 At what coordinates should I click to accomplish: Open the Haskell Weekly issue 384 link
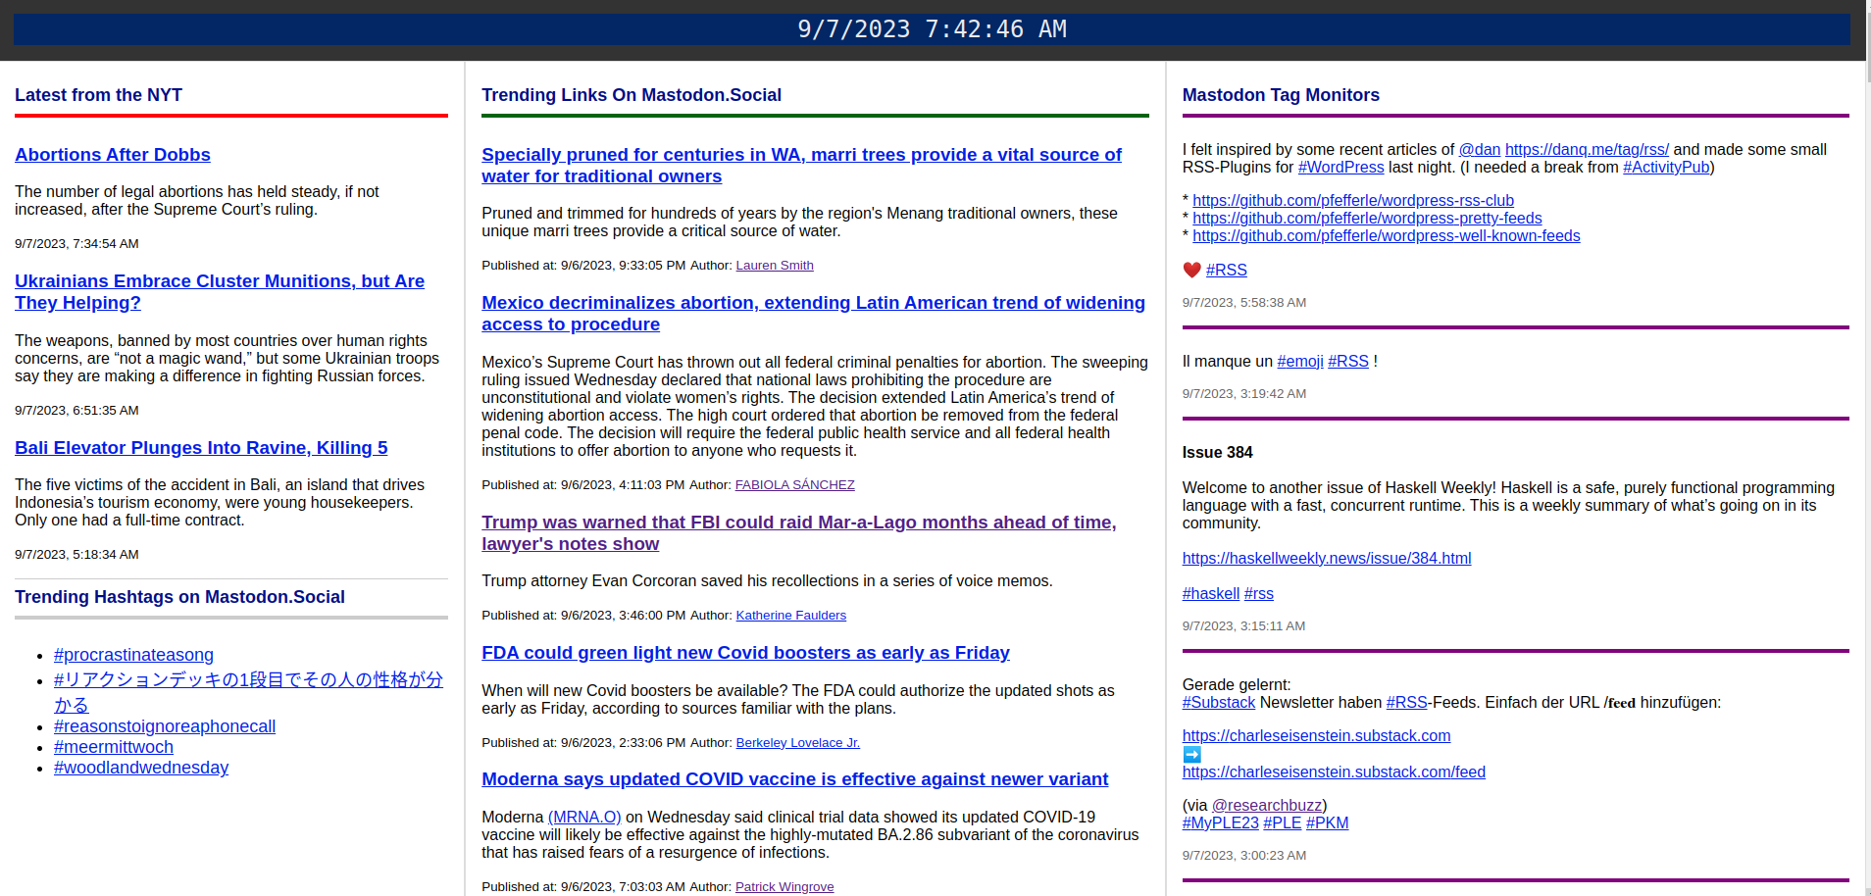tap(1326, 558)
